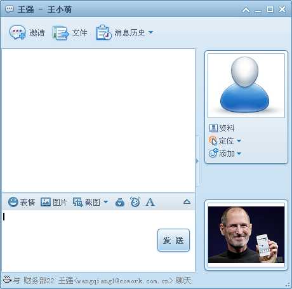Click the 发送 send button
This screenshot has height=289, width=292.
(173, 240)
